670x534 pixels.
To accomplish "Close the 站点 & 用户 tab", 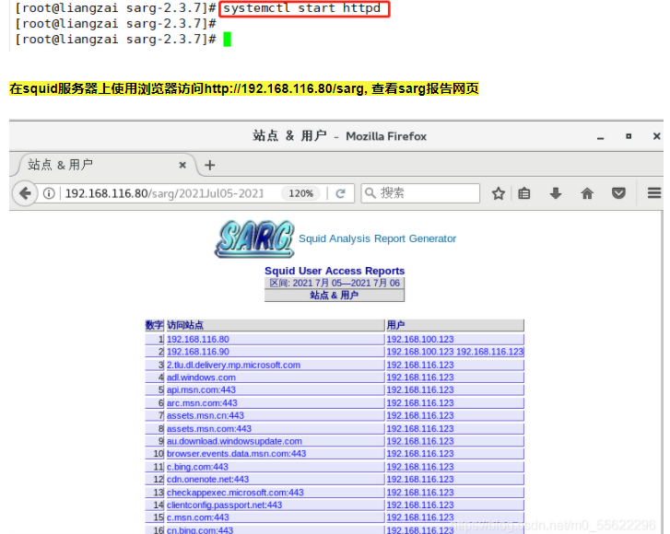I will (182, 165).
